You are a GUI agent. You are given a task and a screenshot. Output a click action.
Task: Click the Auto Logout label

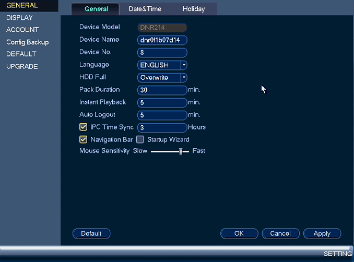(x=97, y=115)
